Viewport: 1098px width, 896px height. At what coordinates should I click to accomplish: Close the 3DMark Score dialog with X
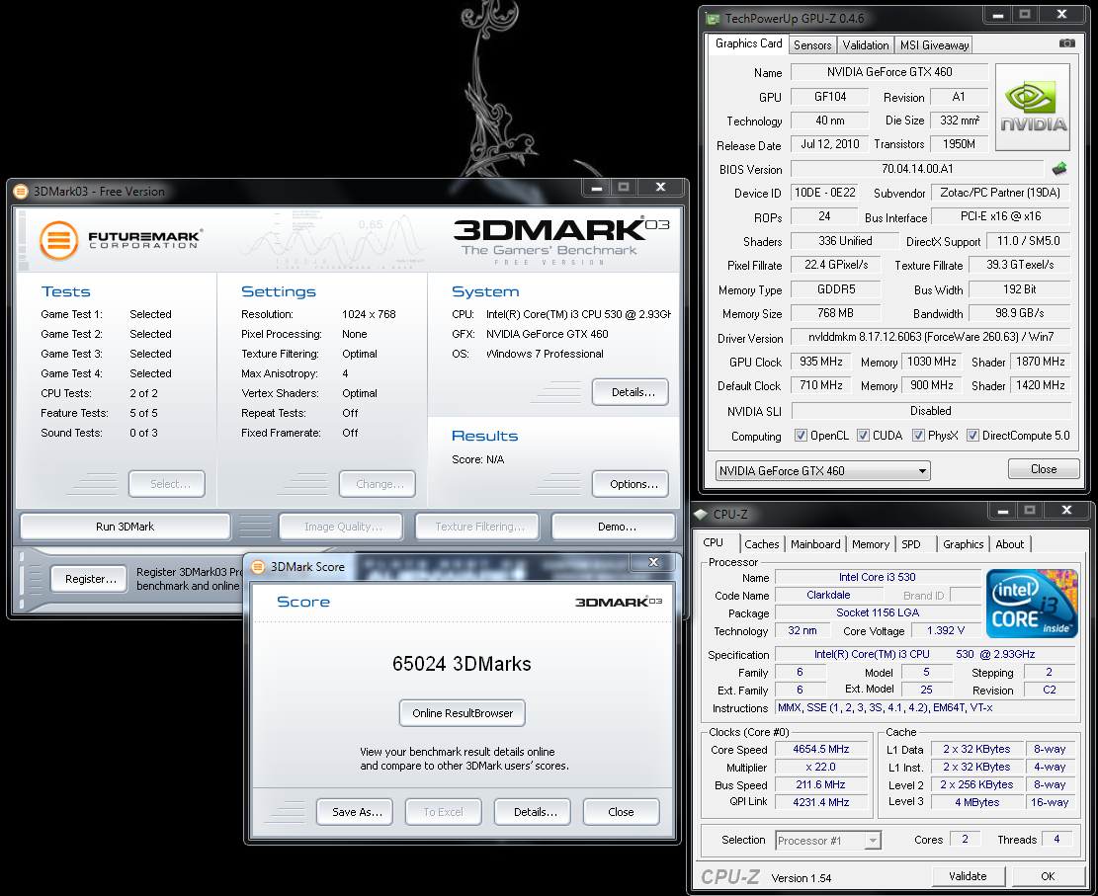pos(653,562)
